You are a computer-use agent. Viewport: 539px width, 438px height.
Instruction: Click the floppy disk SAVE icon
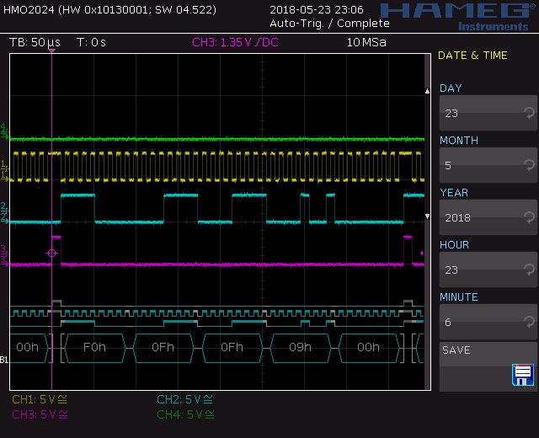tap(523, 374)
